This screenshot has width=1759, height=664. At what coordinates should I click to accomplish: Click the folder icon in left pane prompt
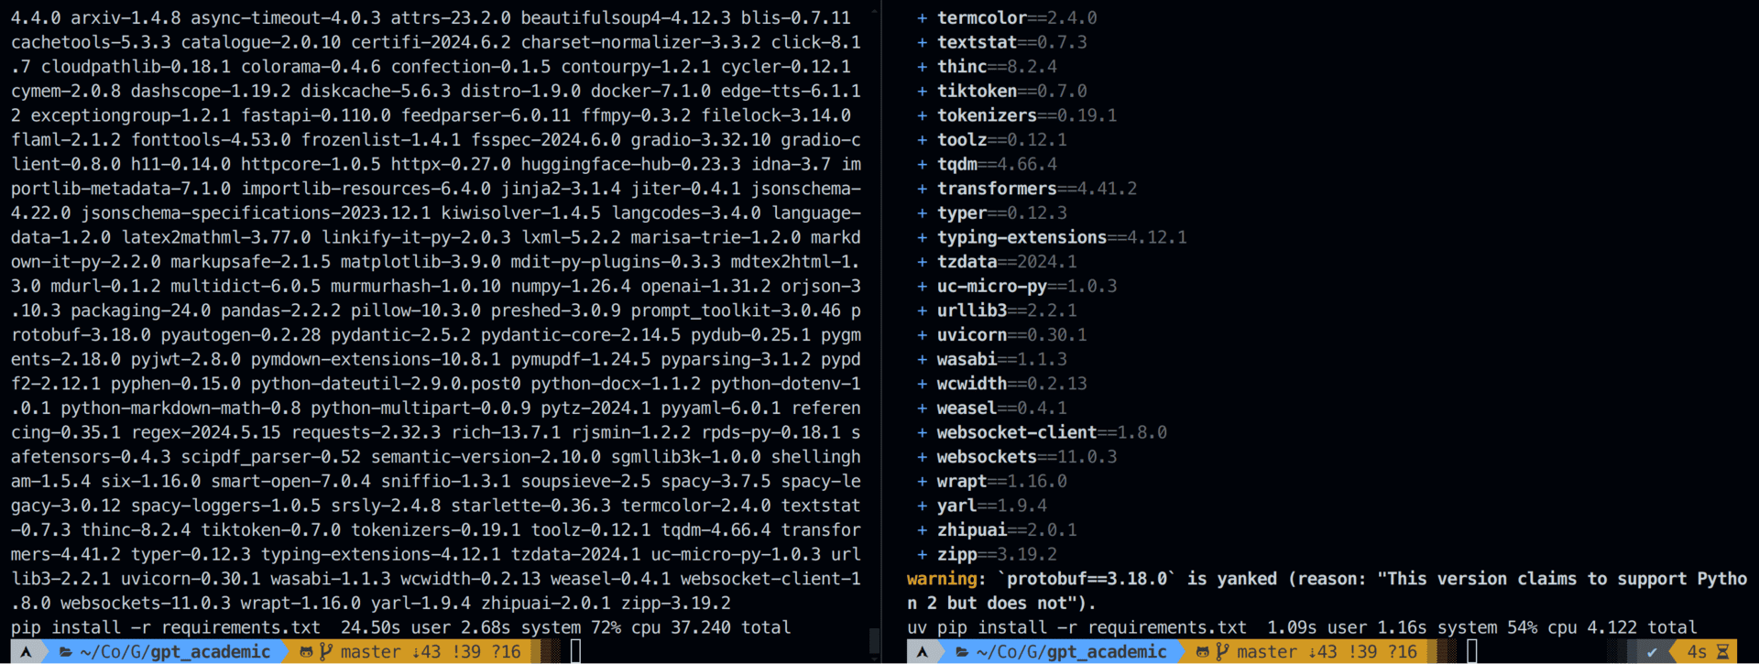(66, 652)
